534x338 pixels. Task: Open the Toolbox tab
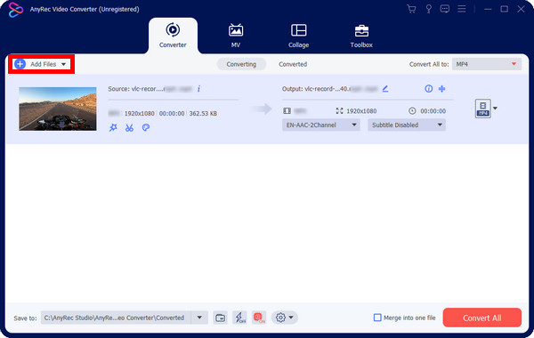tap(361, 36)
